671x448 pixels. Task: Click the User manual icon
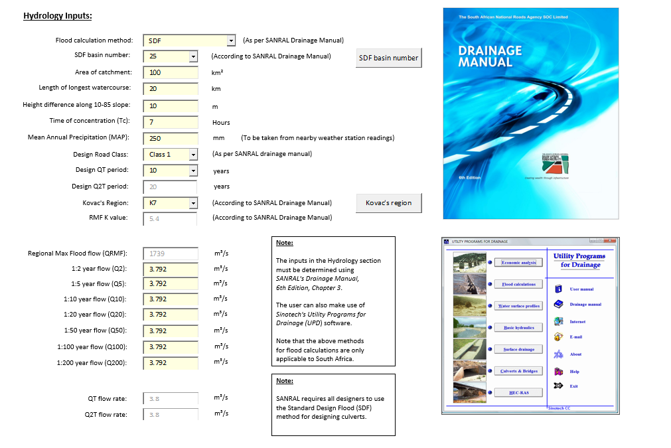tap(558, 289)
